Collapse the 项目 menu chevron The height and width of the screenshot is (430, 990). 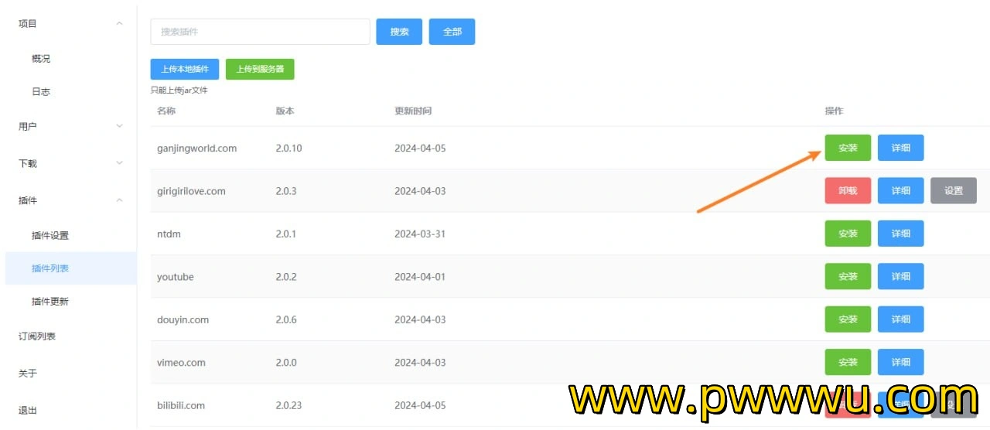(119, 24)
